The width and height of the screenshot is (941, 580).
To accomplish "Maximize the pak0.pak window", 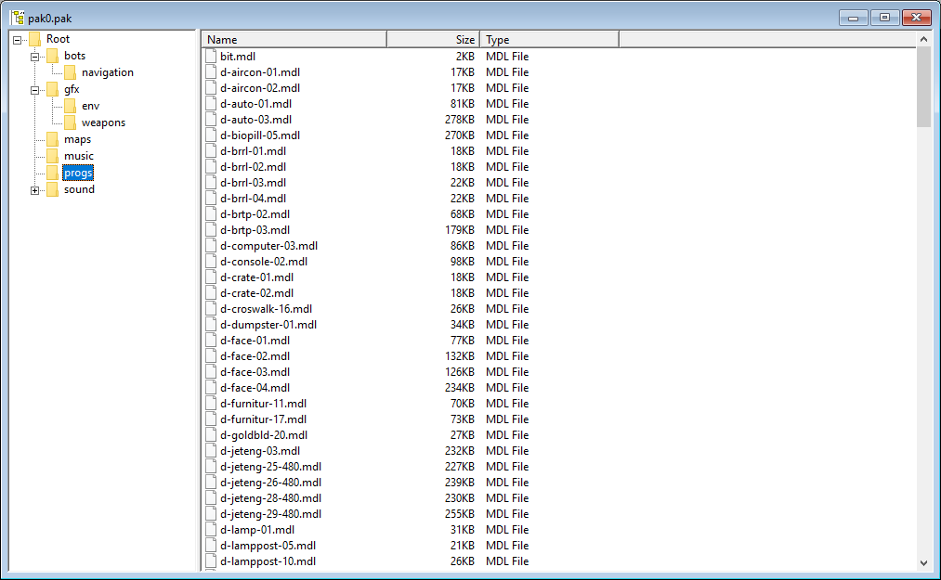I will 884,18.
